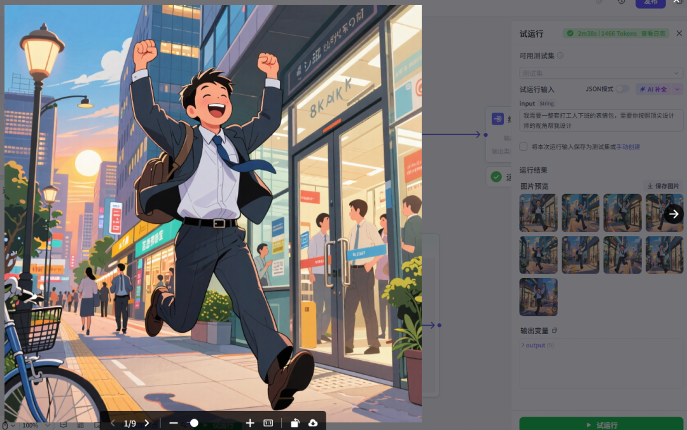This screenshot has height=430, width=687.
Task: Click the green check on the workflow node
Action: pos(496,177)
